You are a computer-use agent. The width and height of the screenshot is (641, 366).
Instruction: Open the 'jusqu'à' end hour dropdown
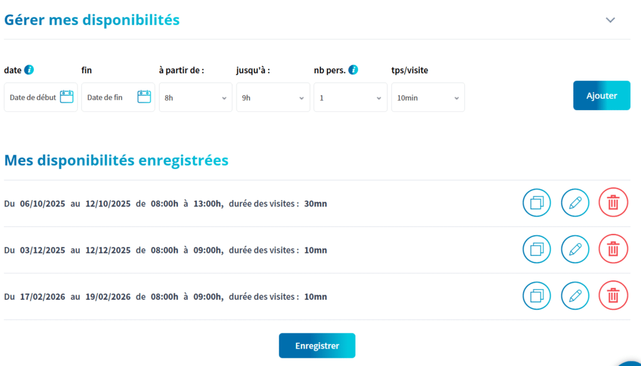point(273,98)
